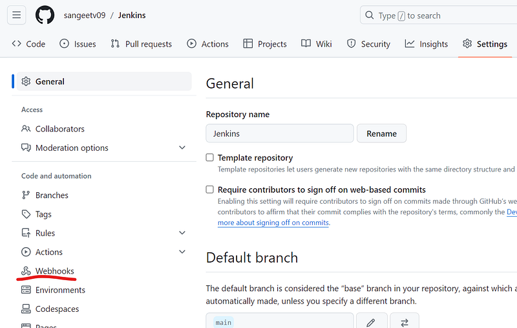Viewport: 517px width, 328px height.
Task: Expand the sidebar Actions chevron
Action: 182,252
